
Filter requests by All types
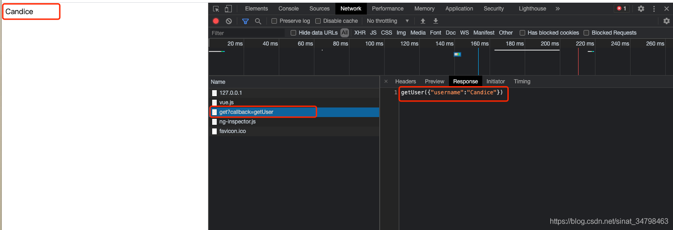click(344, 33)
